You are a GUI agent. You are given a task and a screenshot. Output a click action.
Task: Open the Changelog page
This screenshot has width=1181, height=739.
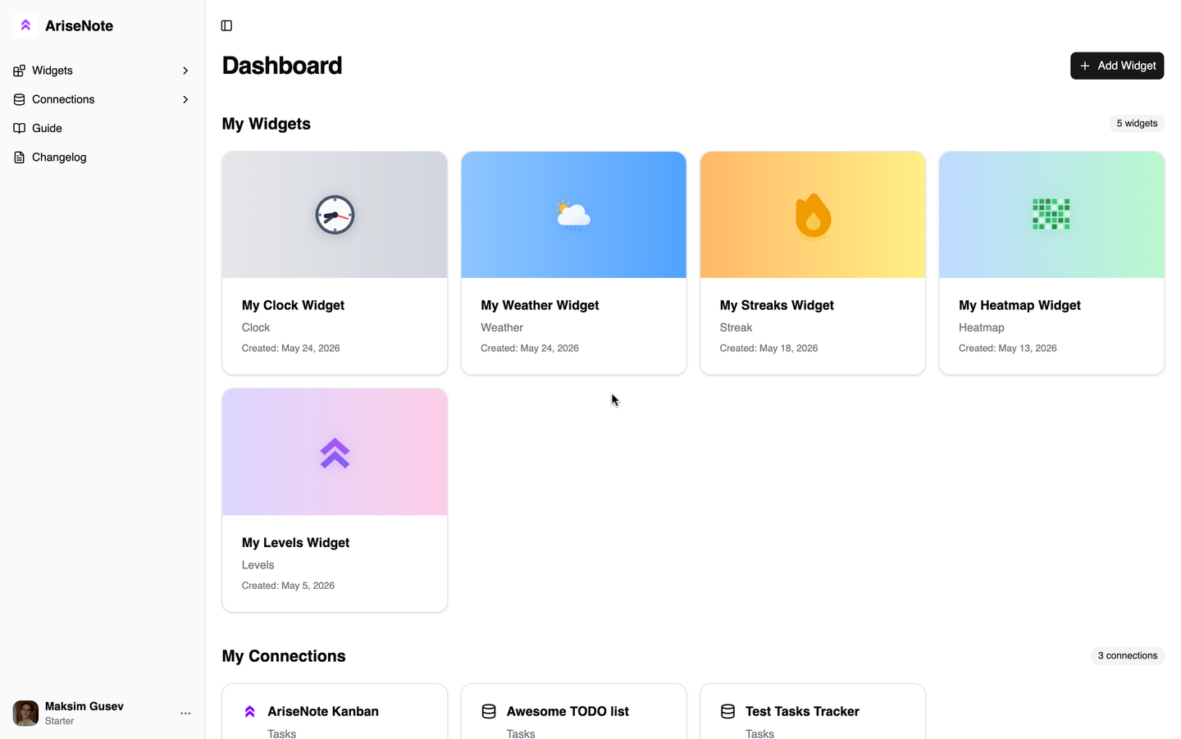click(103, 157)
